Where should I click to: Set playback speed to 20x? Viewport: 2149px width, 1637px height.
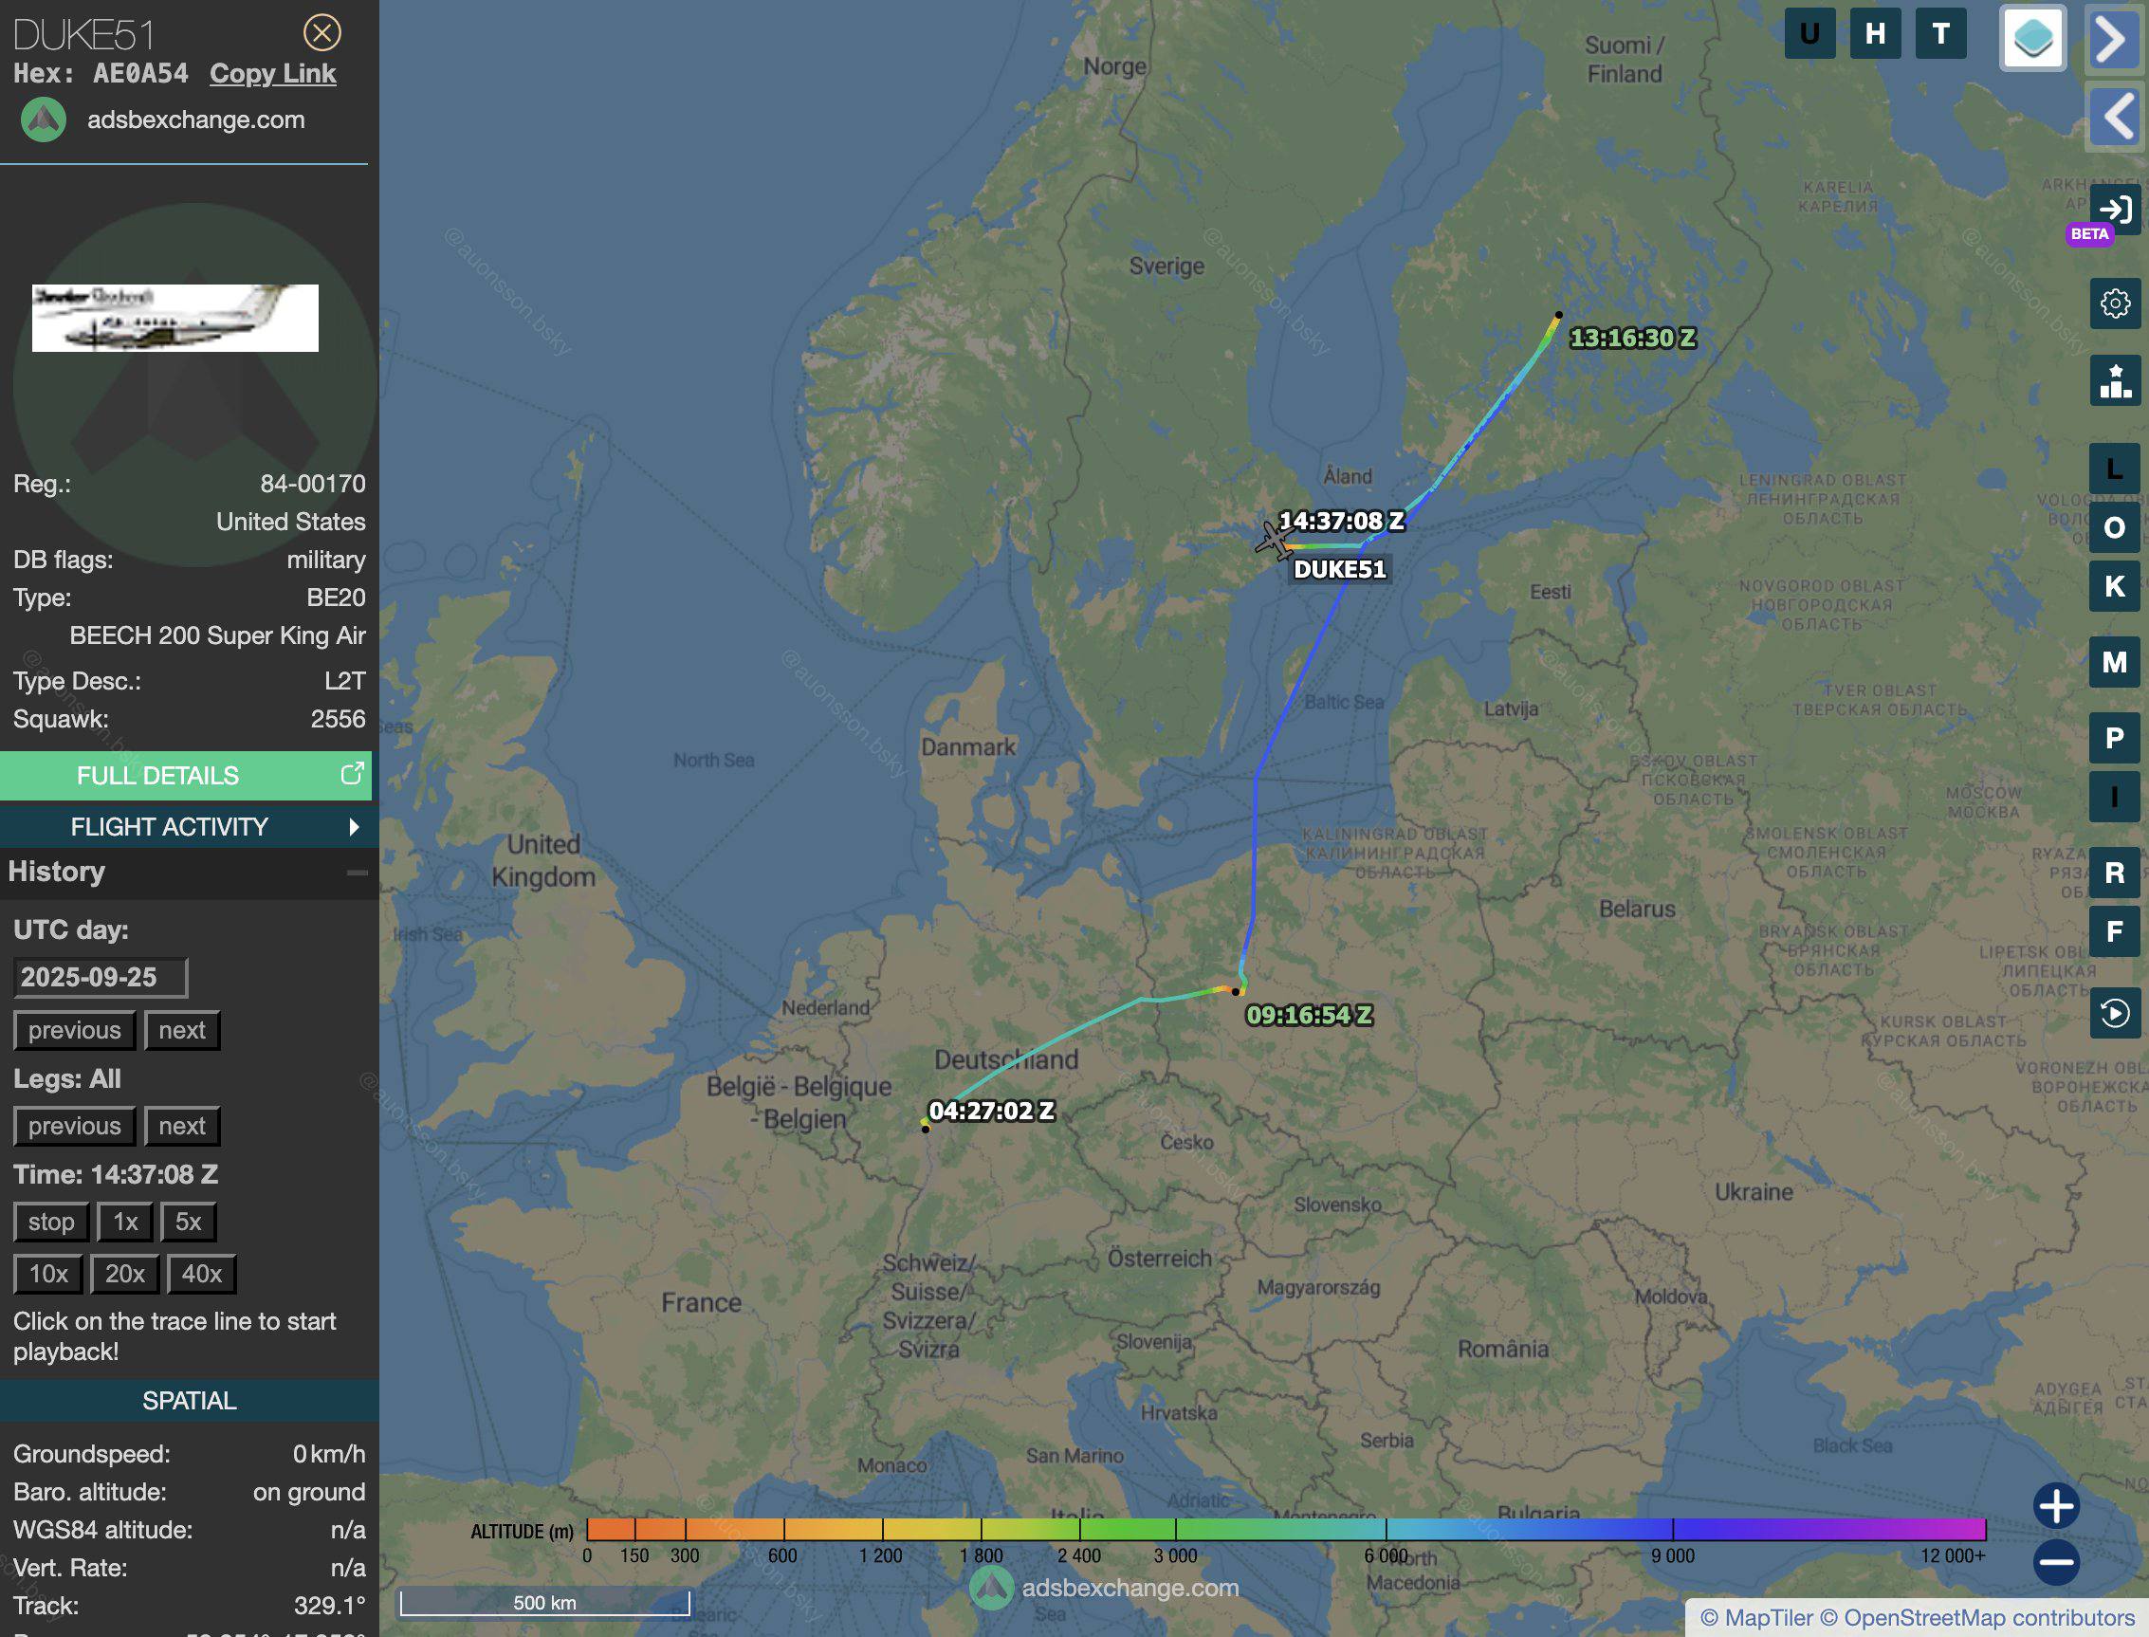(x=124, y=1274)
